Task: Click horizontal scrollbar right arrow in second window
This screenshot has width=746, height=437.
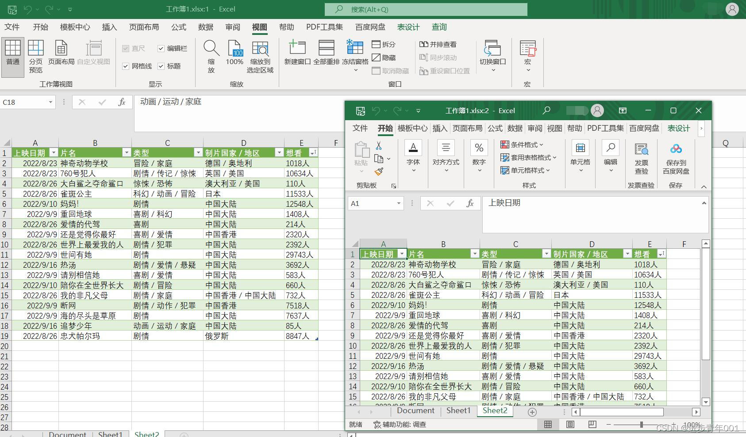Action: [x=696, y=412]
